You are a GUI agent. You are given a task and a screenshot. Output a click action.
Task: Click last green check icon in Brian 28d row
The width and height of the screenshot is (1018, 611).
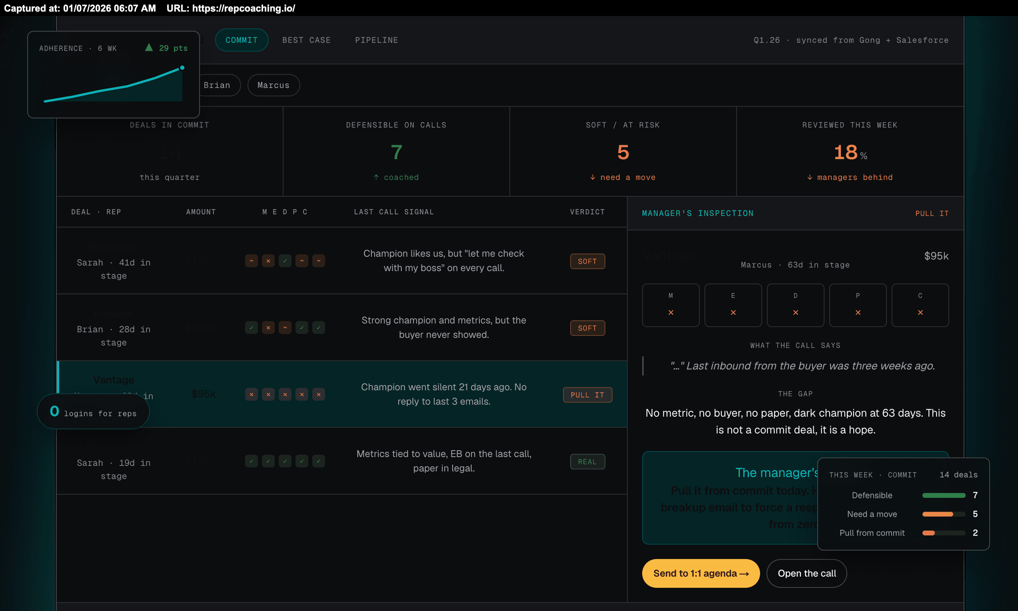pos(319,327)
